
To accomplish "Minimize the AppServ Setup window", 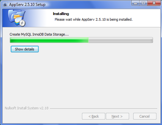I will pyautogui.click(x=135, y=3).
